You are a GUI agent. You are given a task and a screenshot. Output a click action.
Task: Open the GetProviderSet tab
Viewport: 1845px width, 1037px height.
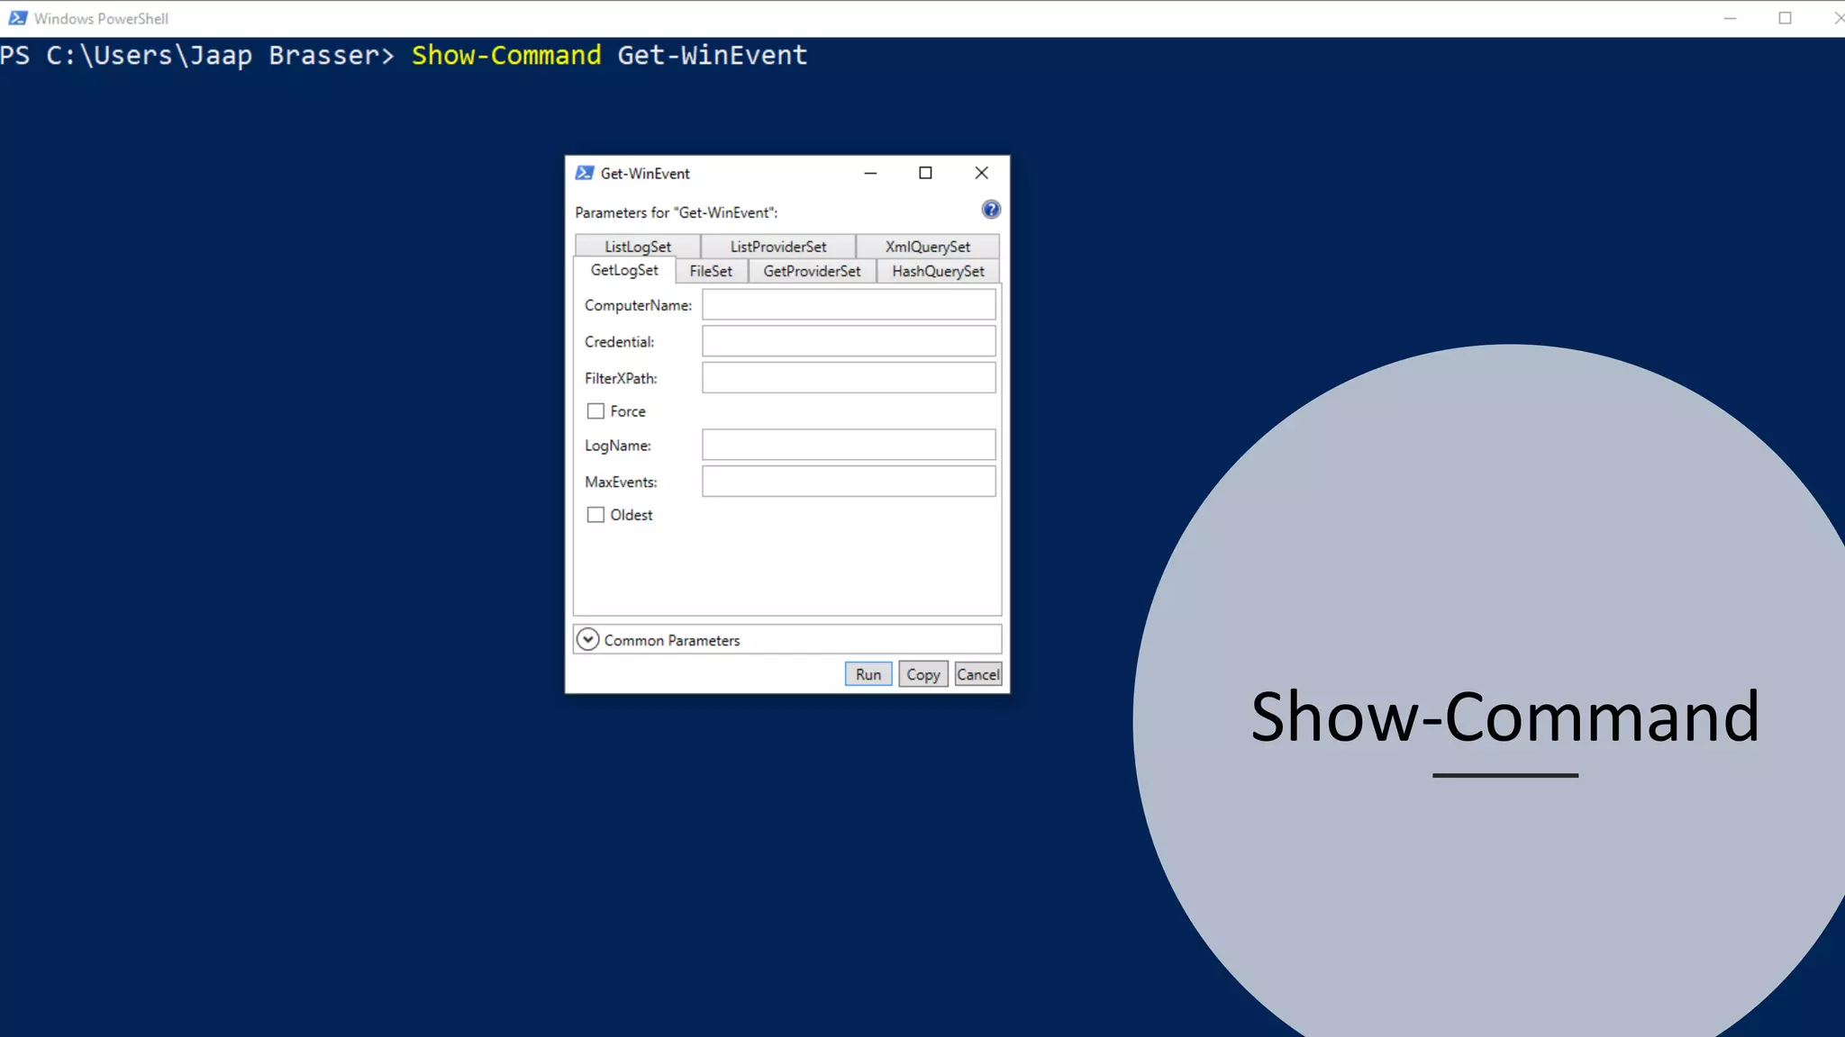click(x=812, y=271)
